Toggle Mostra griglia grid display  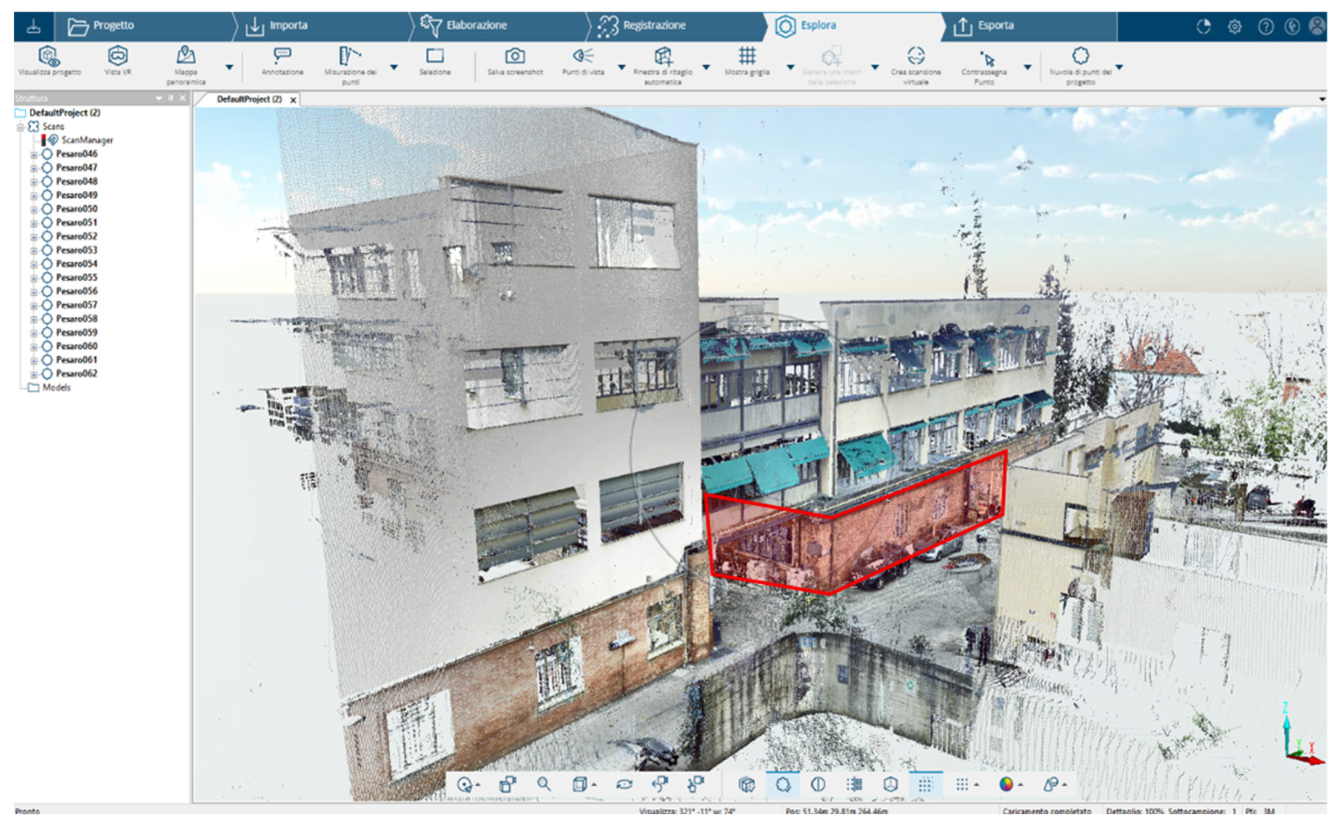747,56
